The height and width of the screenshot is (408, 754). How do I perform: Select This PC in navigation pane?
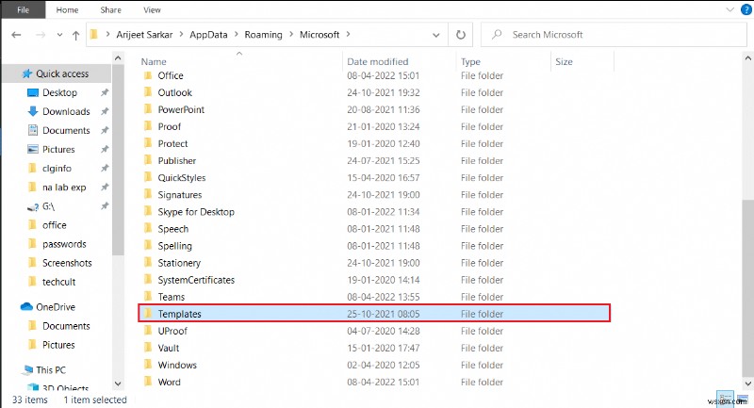pos(51,369)
